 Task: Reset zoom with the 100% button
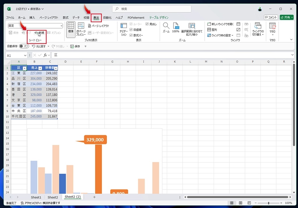(175, 28)
